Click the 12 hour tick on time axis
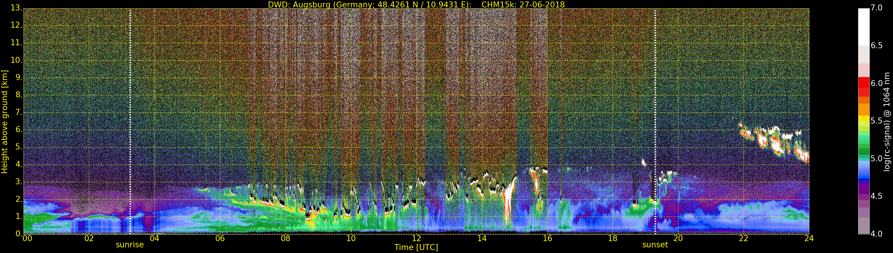This screenshot has width=893, height=253. click(416, 238)
